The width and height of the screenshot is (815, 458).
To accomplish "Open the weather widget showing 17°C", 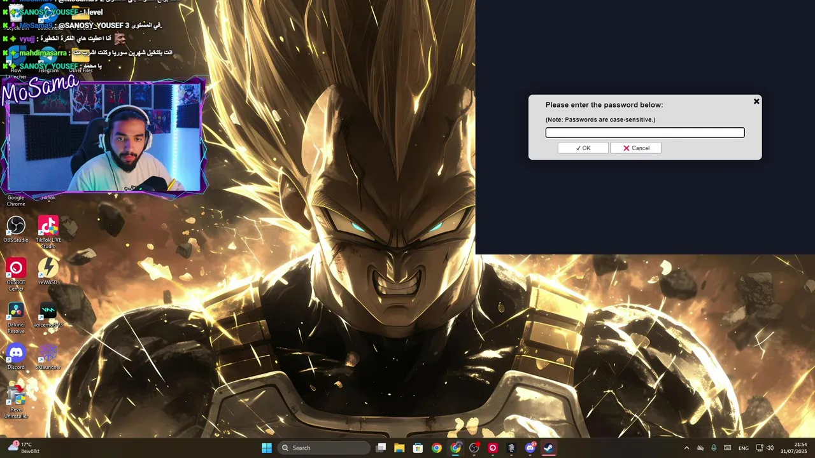I will [24, 448].
